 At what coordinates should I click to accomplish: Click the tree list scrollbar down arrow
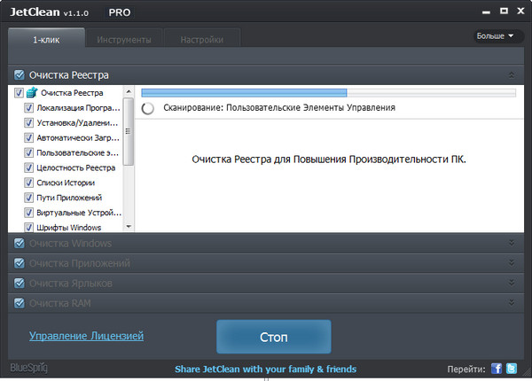[x=129, y=227]
